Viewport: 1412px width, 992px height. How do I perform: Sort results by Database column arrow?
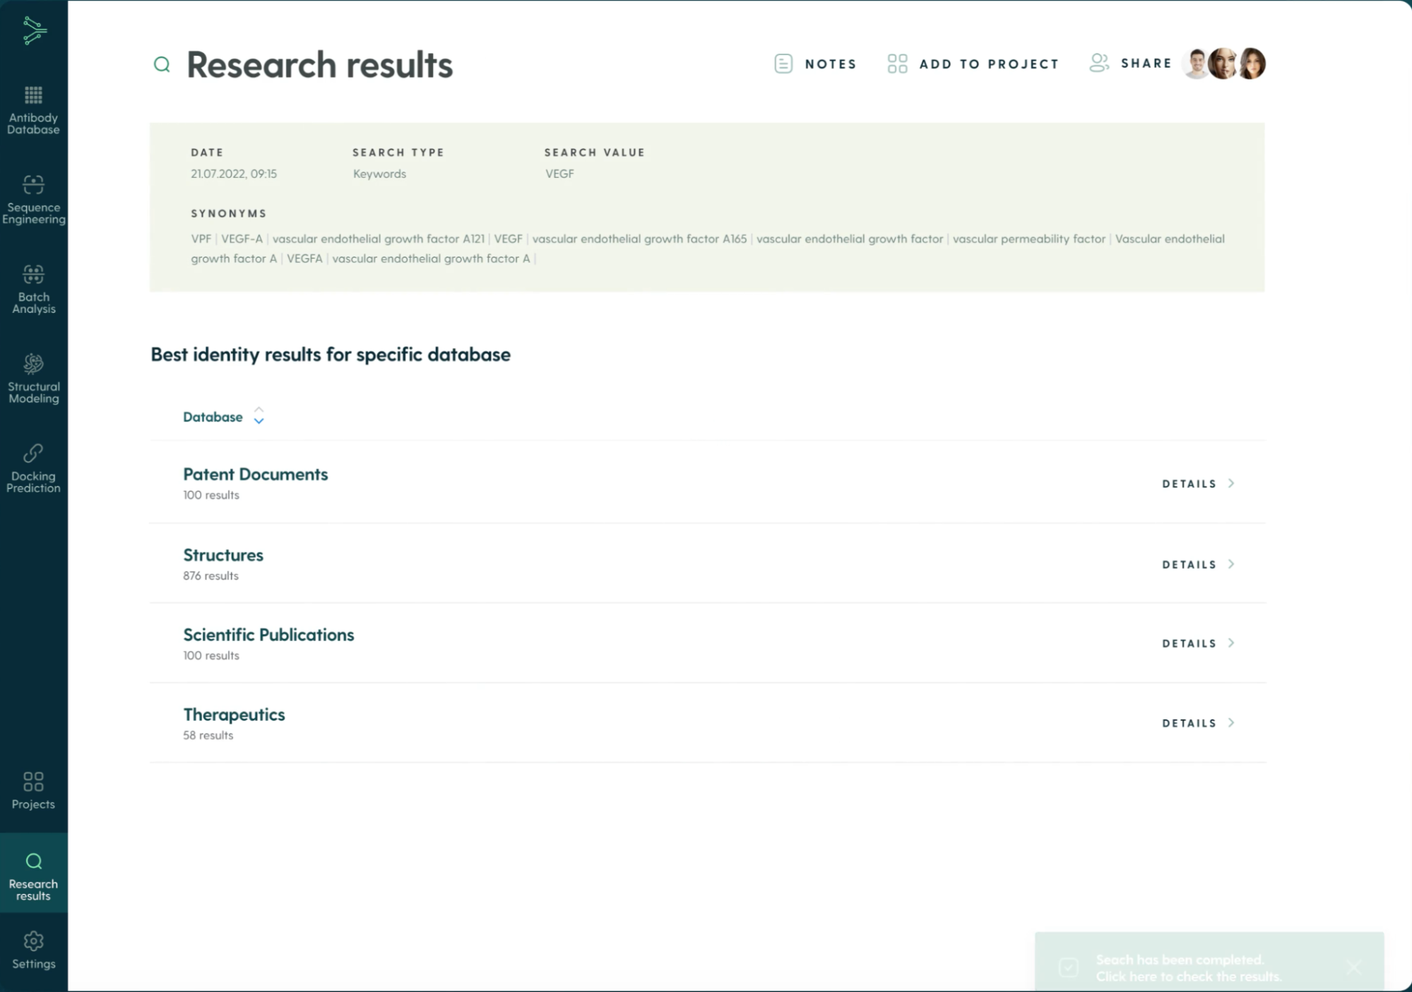[259, 416]
